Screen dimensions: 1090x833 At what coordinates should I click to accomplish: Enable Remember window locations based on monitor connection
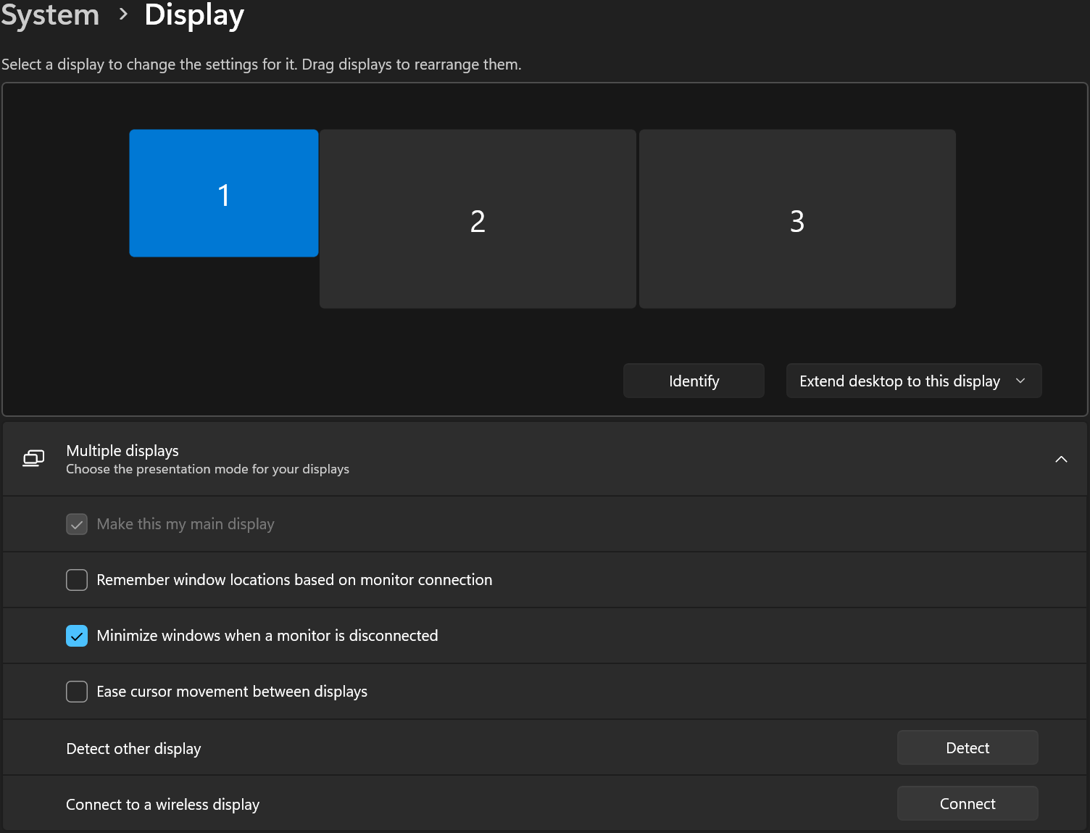(77, 580)
